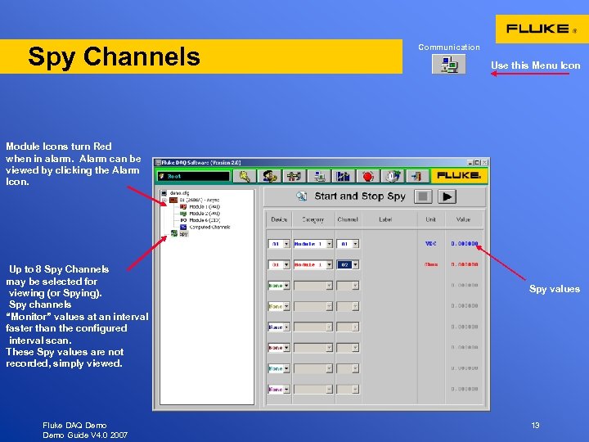Click the Device column header
Viewport: 589px width, 442px height.
[x=279, y=219]
